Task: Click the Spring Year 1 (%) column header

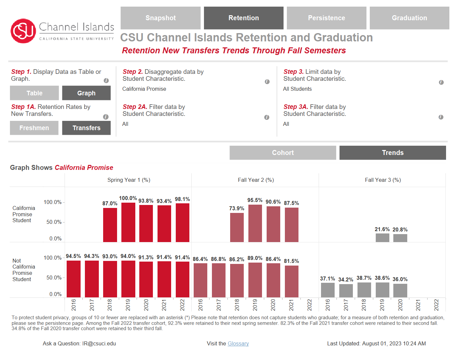Action: click(x=129, y=180)
